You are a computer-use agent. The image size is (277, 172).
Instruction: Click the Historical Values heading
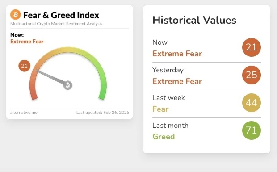(x=194, y=20)
